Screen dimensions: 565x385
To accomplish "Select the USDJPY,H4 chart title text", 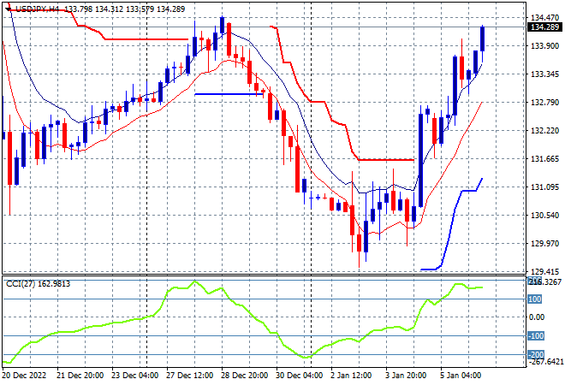I will 37,9.
